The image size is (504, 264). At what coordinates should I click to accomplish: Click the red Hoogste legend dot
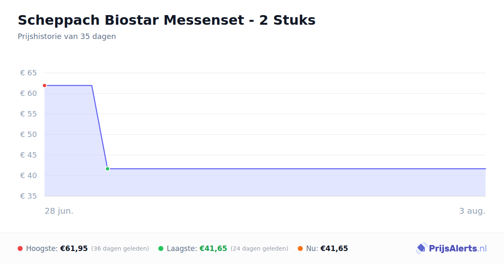20,248
